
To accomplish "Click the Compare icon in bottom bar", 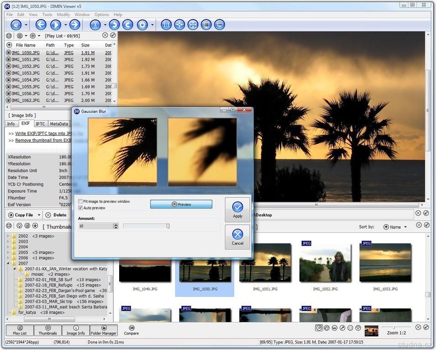I will (131, 330).
